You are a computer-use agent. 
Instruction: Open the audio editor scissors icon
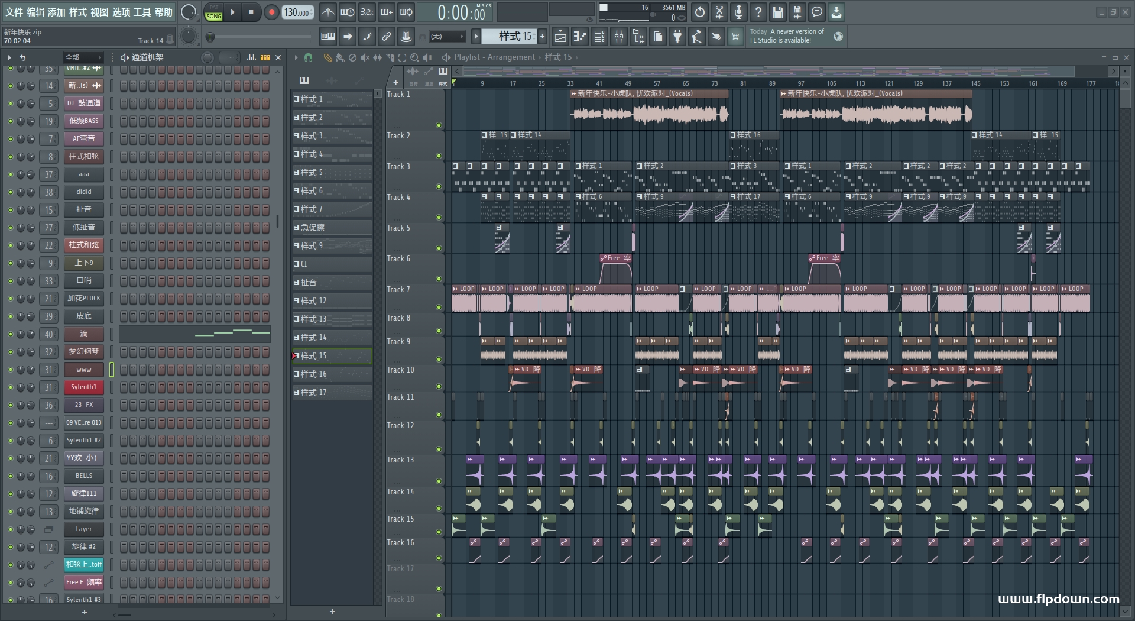(x=719, y=12)
